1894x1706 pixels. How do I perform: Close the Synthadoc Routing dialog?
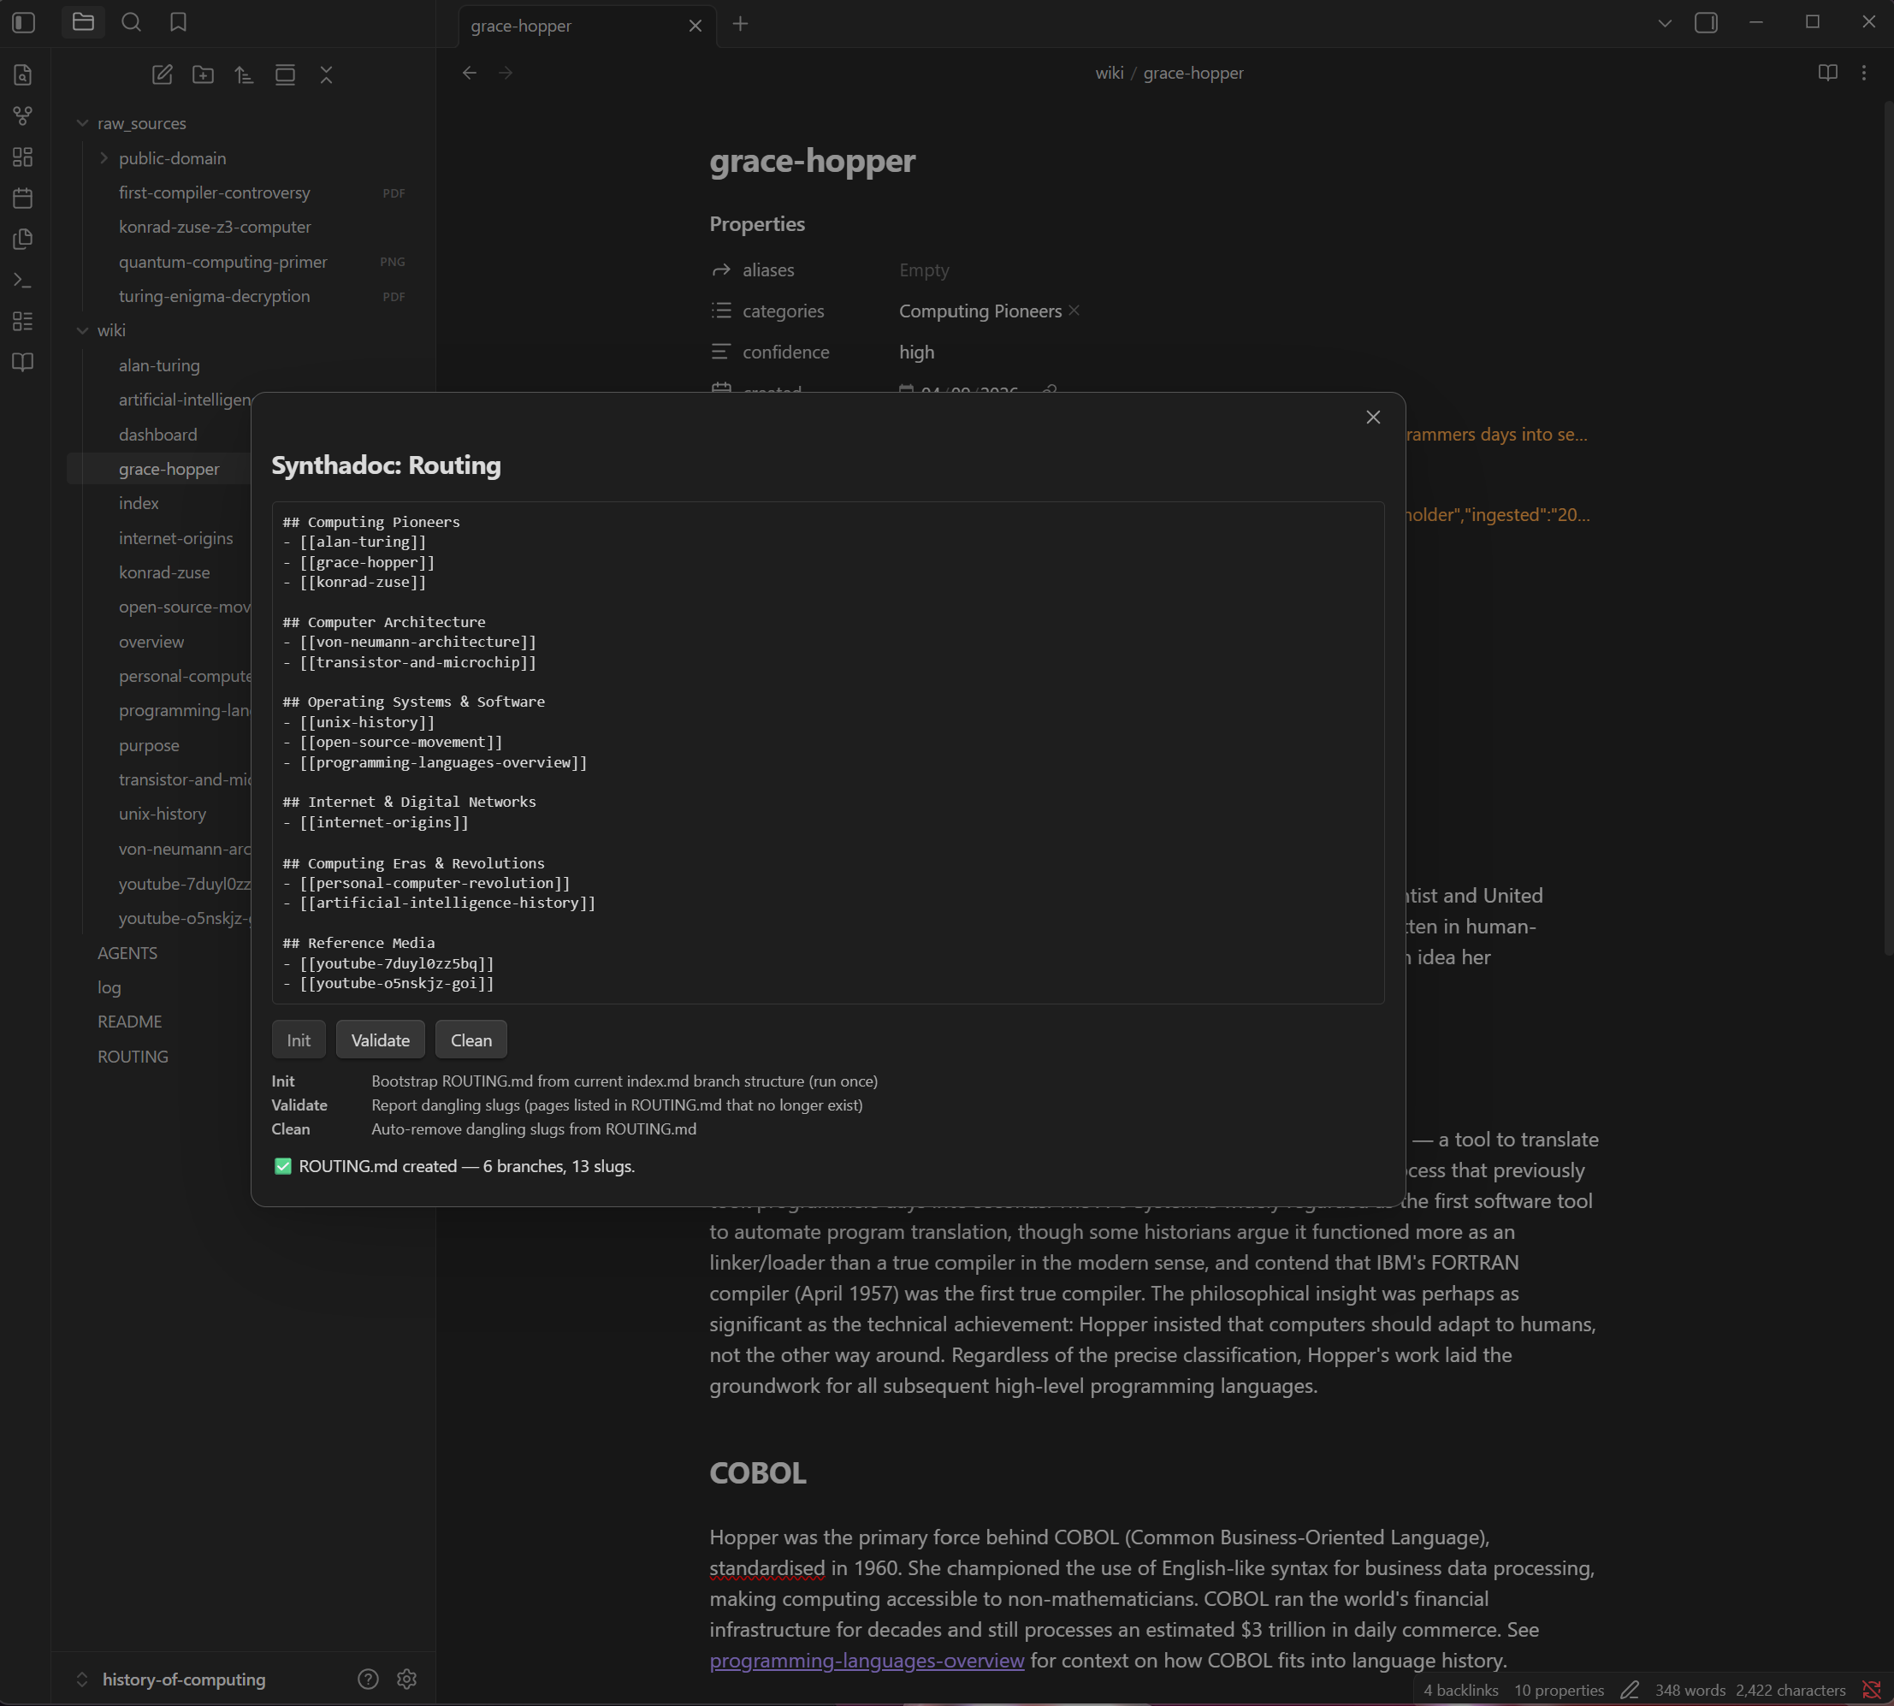pyautogui.click(x=1373, y=418)
